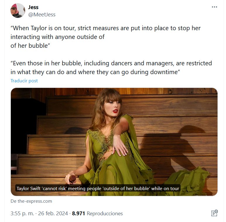This screenshot has height=222, width=226.
Task: Open the the-express.com source link
Action: (31, 201)
